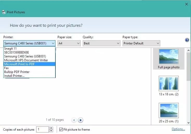
Task: Click the Copies of each picture input field
Action: click(x=42, y=129)
